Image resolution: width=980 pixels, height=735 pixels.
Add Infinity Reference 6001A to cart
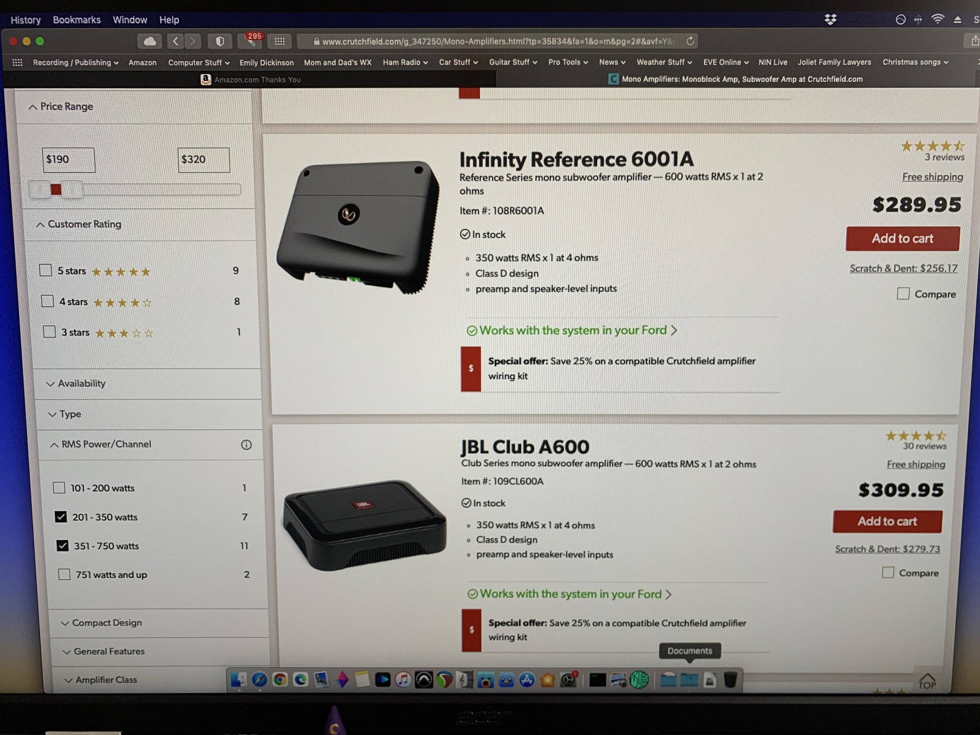(902, 238)
